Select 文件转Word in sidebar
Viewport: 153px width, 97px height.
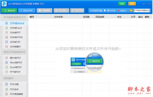coord(14,23)
